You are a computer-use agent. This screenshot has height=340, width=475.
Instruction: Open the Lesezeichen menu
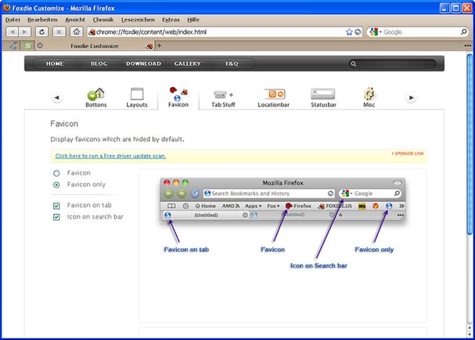tap(138, 20)
